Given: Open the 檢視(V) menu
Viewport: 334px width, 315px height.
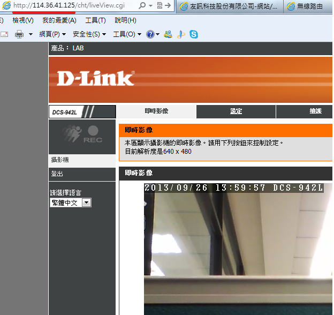Looking at the screenshot, I should [23, 20].
